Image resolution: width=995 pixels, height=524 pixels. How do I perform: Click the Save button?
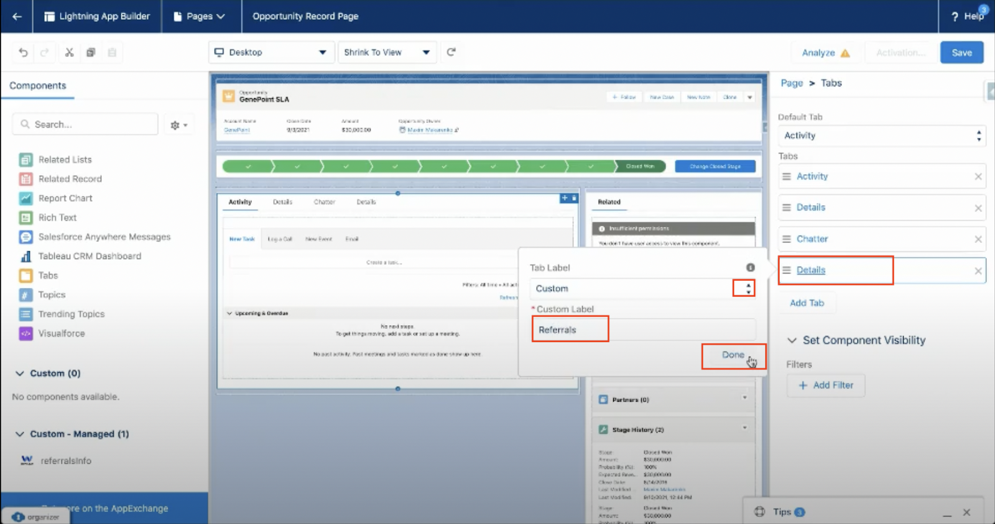[x=961, y=53]
